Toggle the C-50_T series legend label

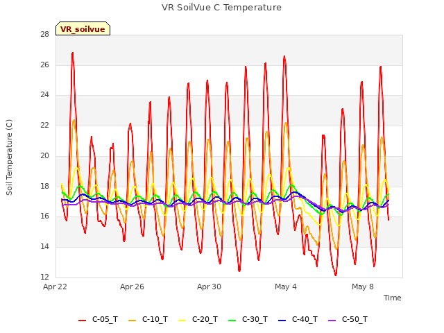click(x=355, y=319)
